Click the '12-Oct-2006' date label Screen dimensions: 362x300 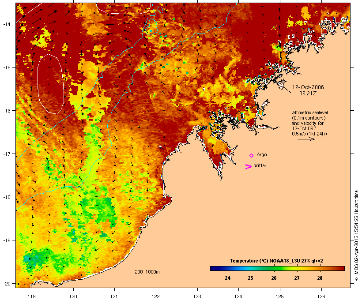point(308,87)
